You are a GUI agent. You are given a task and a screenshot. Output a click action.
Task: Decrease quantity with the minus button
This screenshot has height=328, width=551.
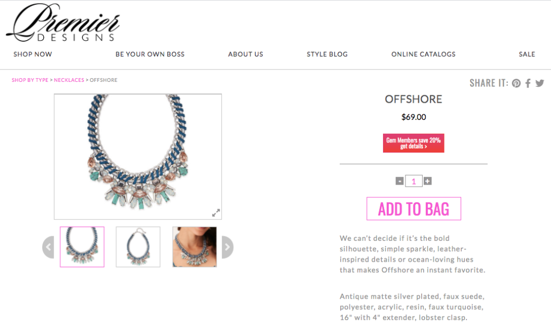[x=400, y=181]
